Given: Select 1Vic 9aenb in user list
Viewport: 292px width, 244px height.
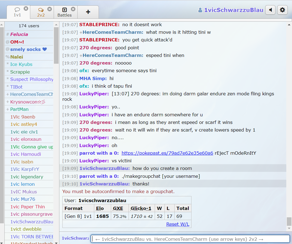Looking at the screenshot, I should (x=29, y=117).
